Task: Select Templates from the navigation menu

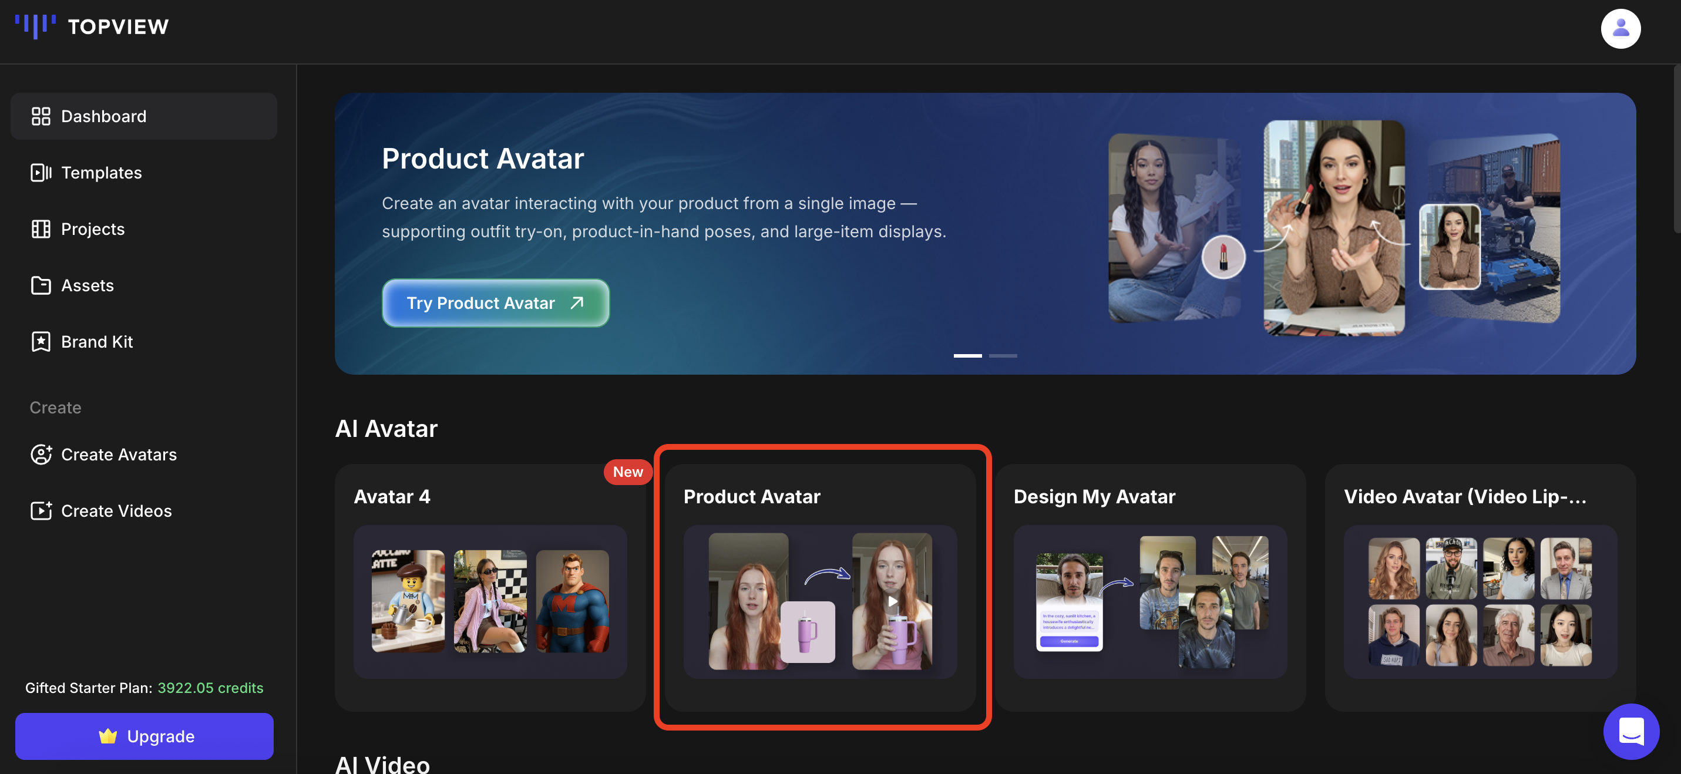Action: click(x=101, y=172)
